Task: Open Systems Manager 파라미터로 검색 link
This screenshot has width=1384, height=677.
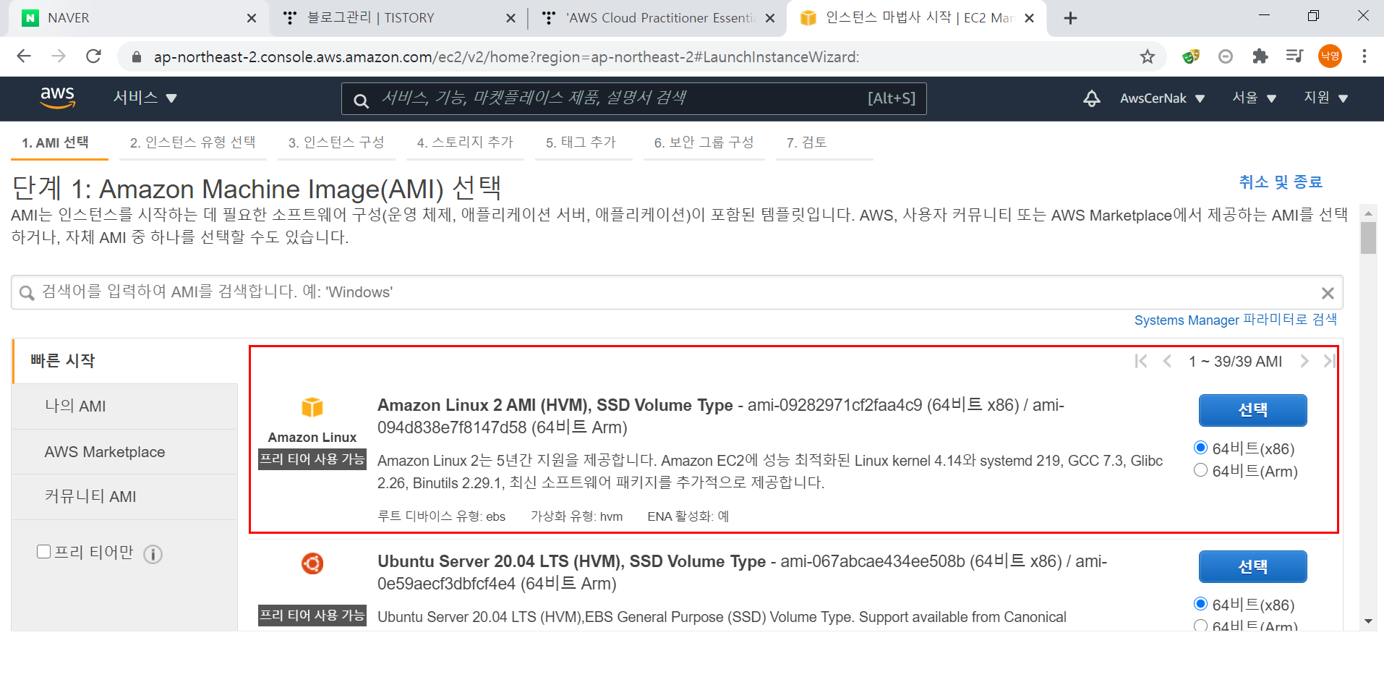Action: 1235,320
